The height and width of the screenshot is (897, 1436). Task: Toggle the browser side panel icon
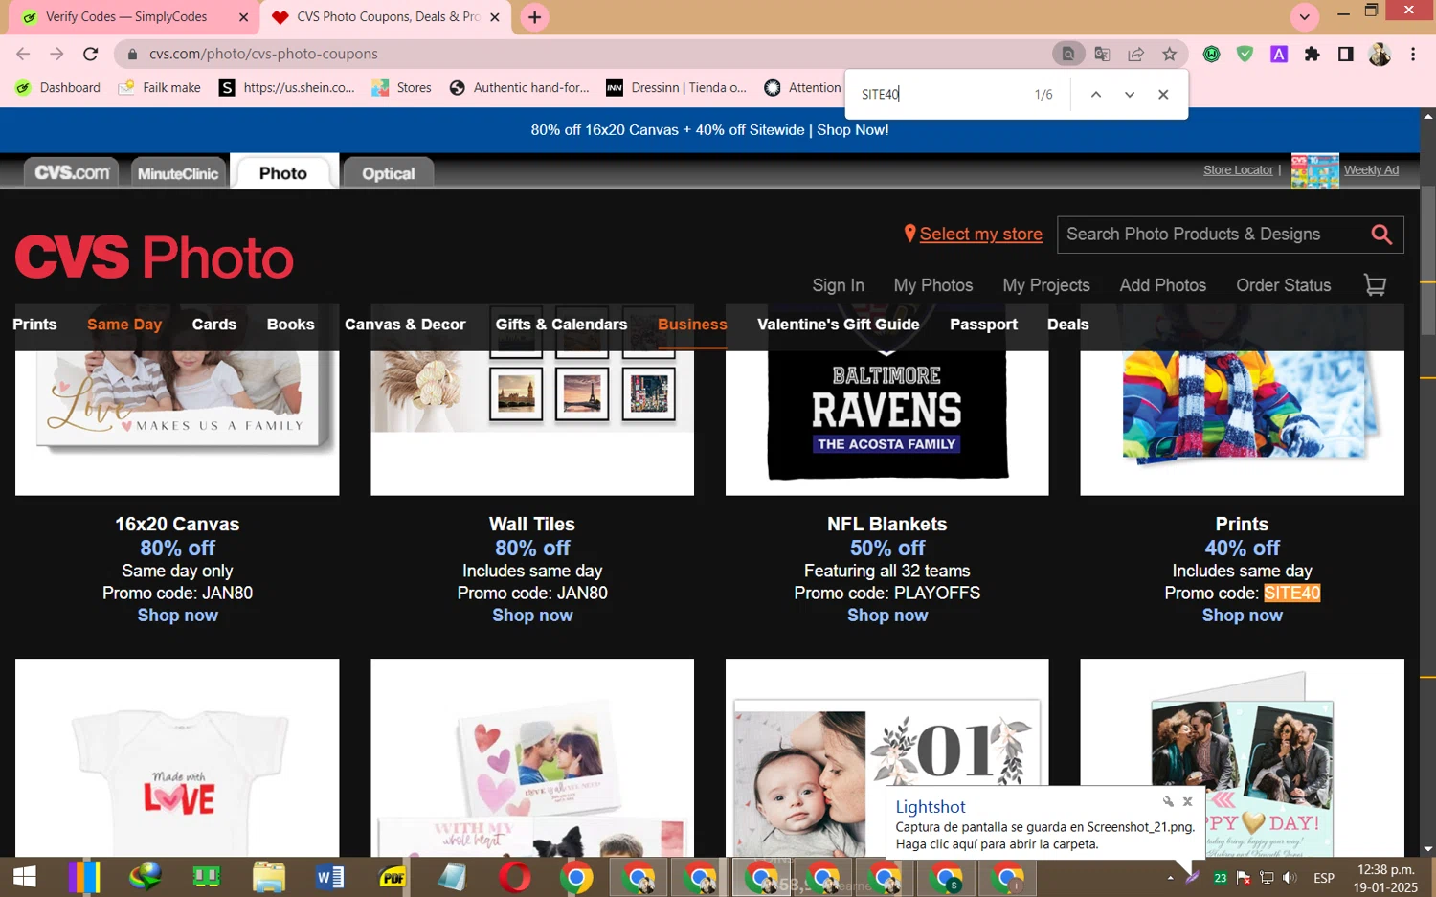point(1345,54)
